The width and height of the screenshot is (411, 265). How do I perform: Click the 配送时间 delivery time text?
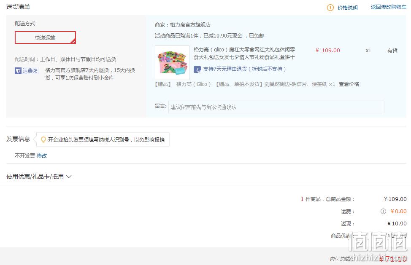pyautogui.click(x=65, y=59)
